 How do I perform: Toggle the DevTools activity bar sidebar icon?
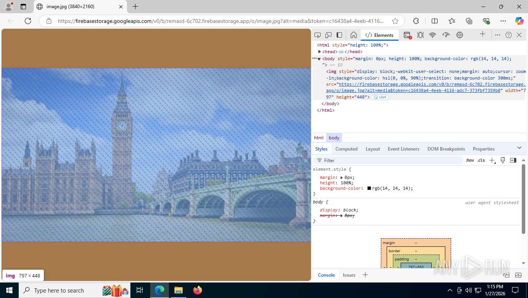coord(339,35)
